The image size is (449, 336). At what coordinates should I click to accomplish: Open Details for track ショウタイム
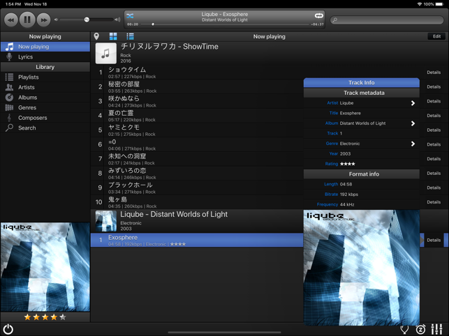coord(434,72)
